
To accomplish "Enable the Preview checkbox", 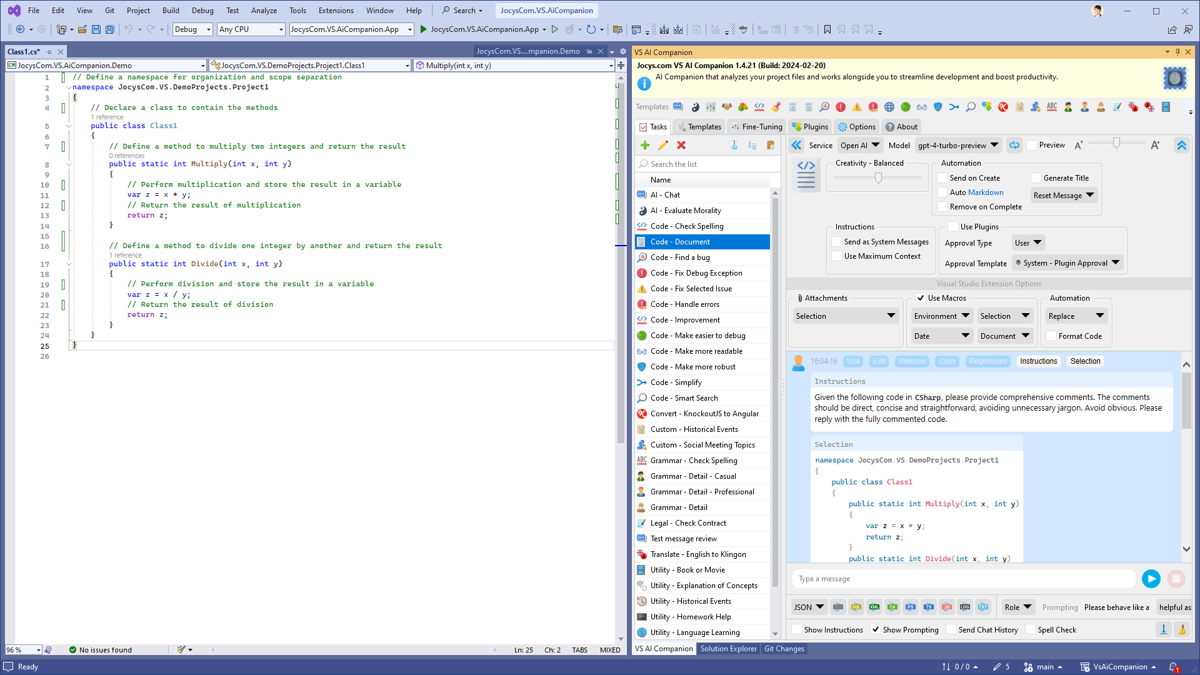I will [1032, 144].
